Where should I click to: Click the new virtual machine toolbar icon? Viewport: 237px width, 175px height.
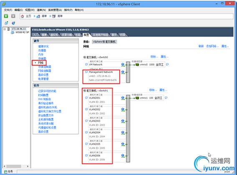[x=6, y=23]
